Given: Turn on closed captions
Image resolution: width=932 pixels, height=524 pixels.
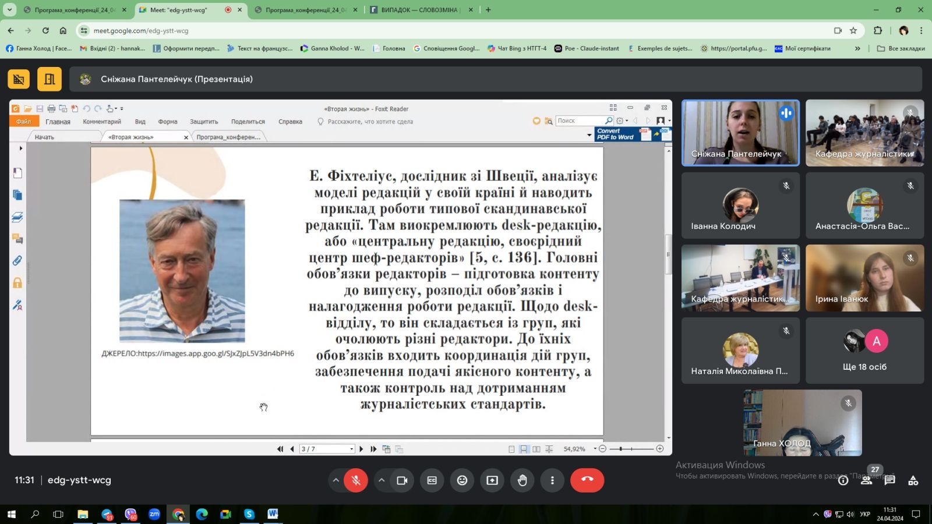Looking at the screenshot, I should [432, 480].
